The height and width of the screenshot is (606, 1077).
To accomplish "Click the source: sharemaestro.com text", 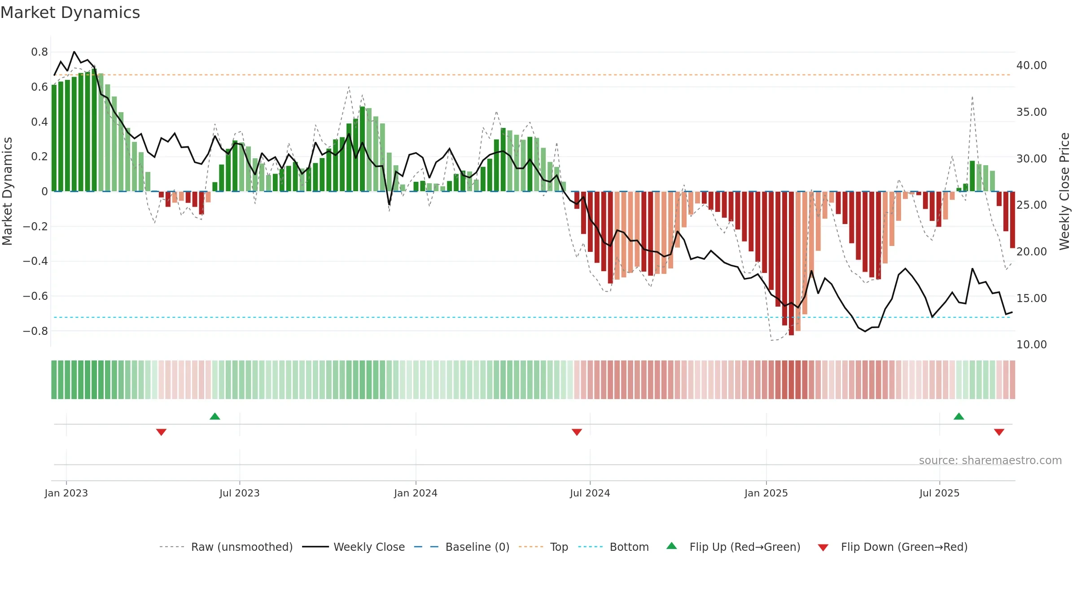I will (x=990, y=460).
